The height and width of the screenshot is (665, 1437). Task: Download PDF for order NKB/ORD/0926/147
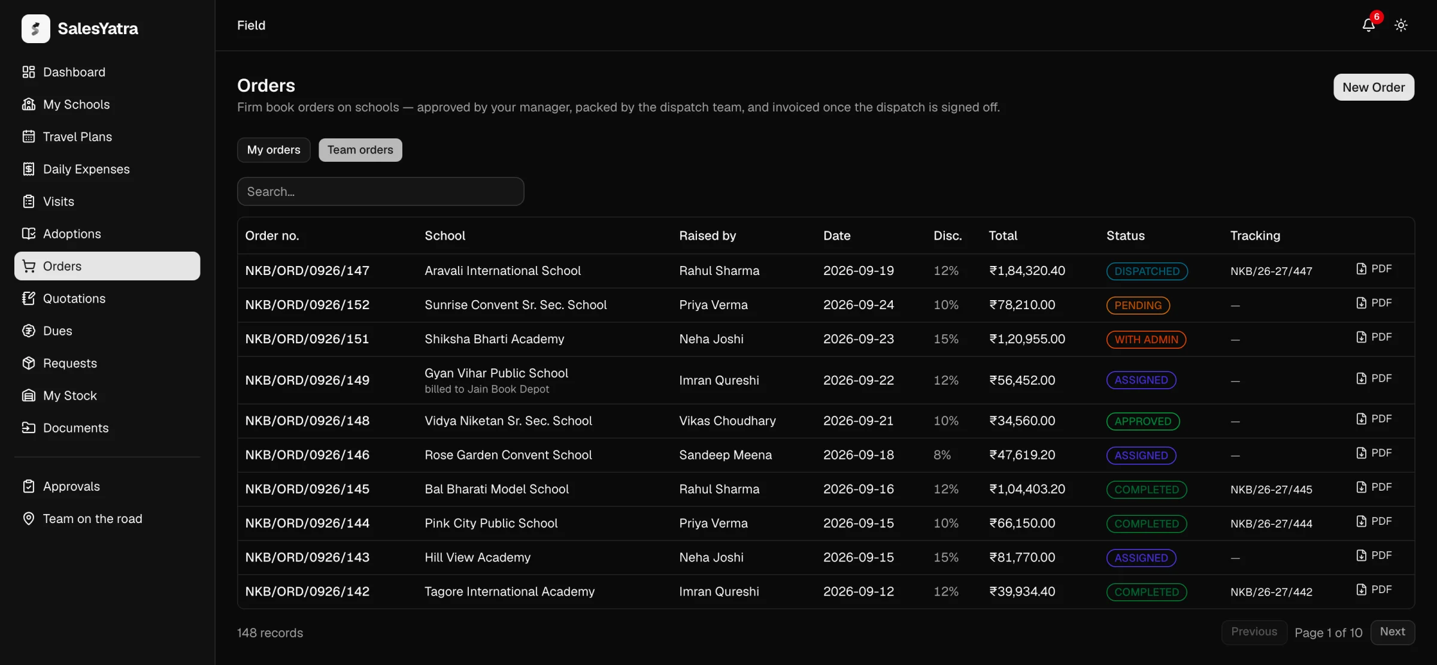click(1374, 269)
